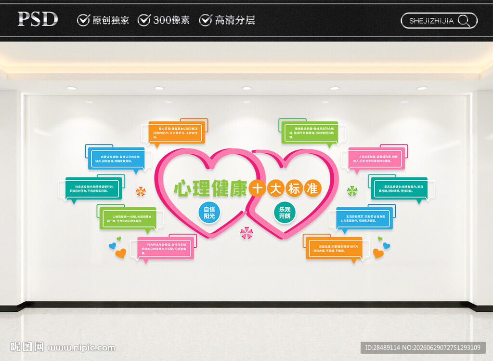The image size is (493, 361).
Task: Click the orange circle with 大
Action: point(276,188)
